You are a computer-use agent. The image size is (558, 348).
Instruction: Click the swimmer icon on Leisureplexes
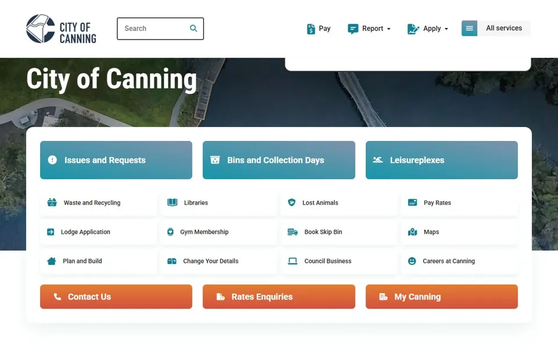(378, 160)
